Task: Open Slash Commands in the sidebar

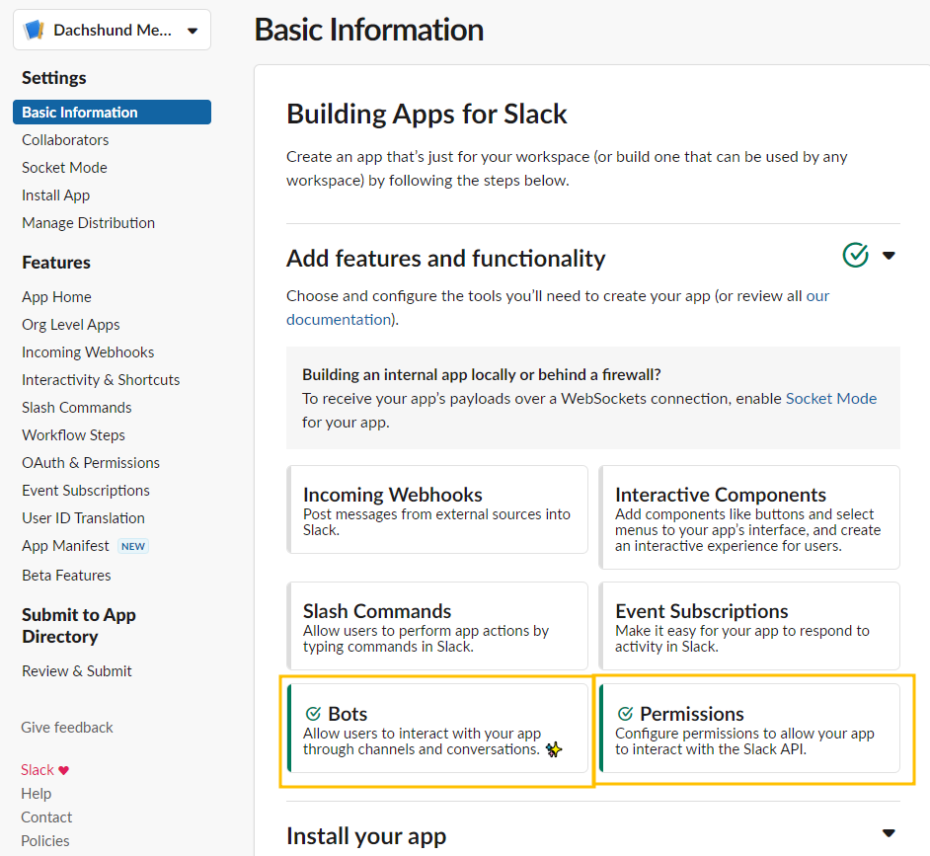Action: 76,408
